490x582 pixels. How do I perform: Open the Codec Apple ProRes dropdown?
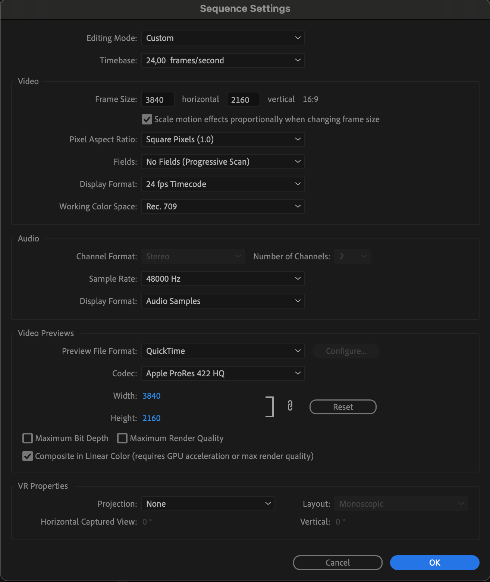[x=223, y=373]
